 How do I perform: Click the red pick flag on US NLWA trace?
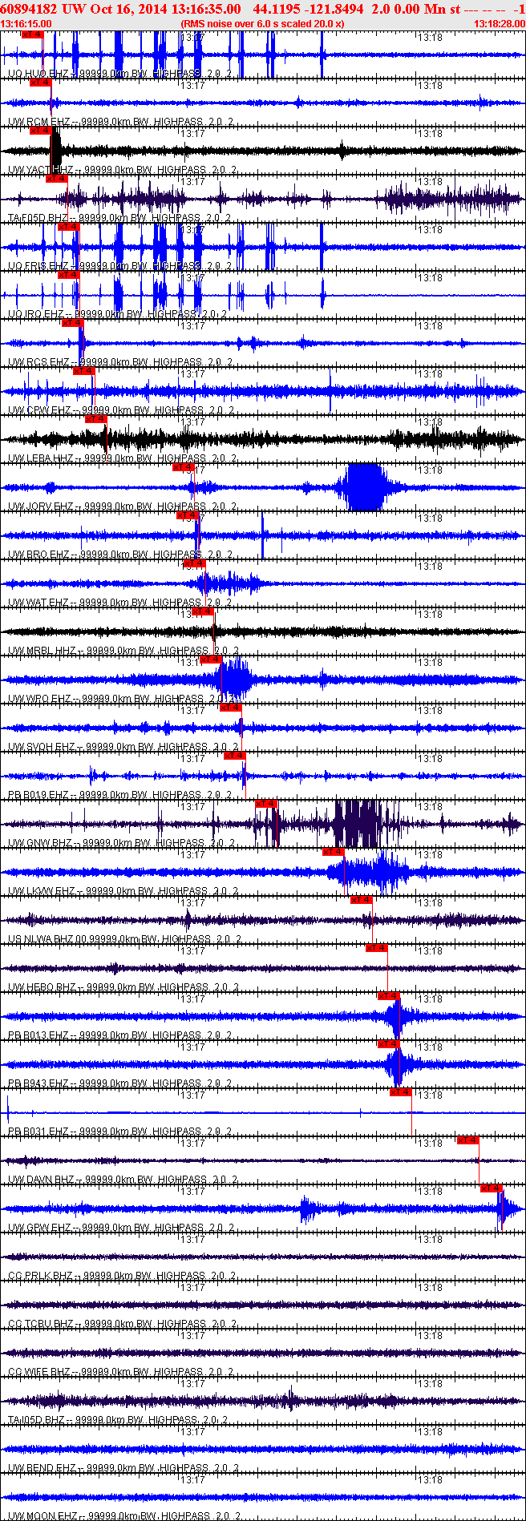(362, 900)
